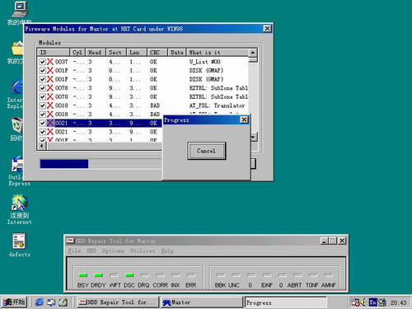This screenshot has height=309, width=412.
Task: Cancel the operation in the Progress dialog
Action: click(x=207, y=151)
